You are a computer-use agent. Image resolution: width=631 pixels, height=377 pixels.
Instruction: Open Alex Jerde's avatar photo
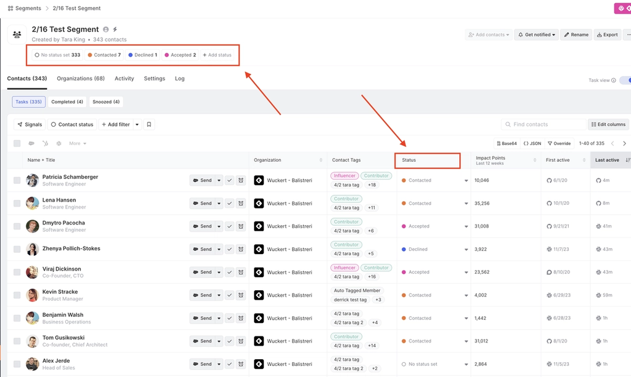[x=32, y=363]
